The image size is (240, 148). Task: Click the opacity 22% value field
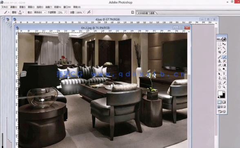(x=61, y=12)
